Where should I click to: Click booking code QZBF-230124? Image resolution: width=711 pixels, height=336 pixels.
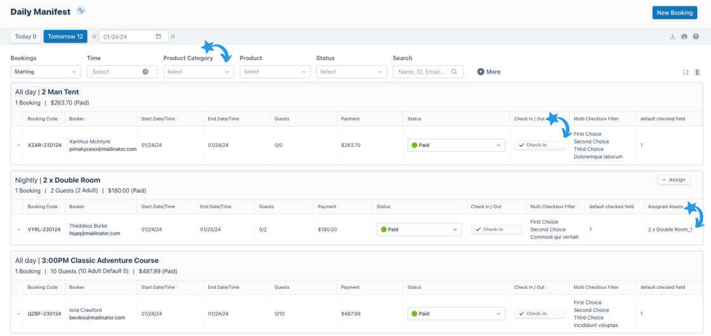(x=44, y=313)
